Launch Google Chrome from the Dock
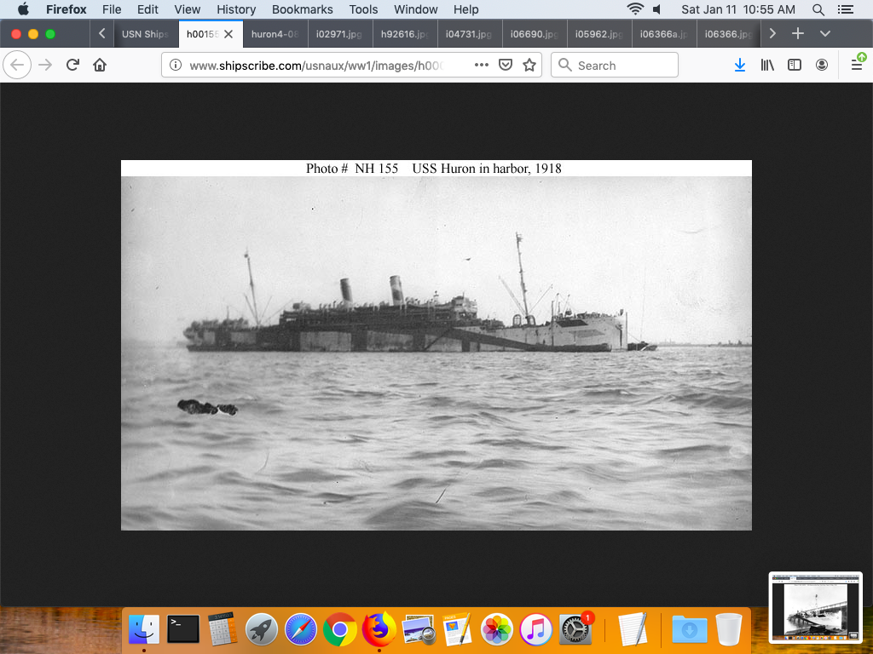This screenshot has width=873, height=654. (x=340, y=630)
